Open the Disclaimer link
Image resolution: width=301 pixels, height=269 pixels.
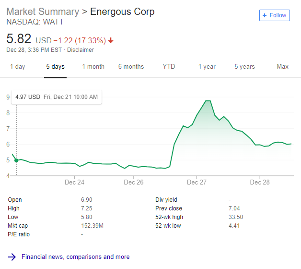[81, 50]
